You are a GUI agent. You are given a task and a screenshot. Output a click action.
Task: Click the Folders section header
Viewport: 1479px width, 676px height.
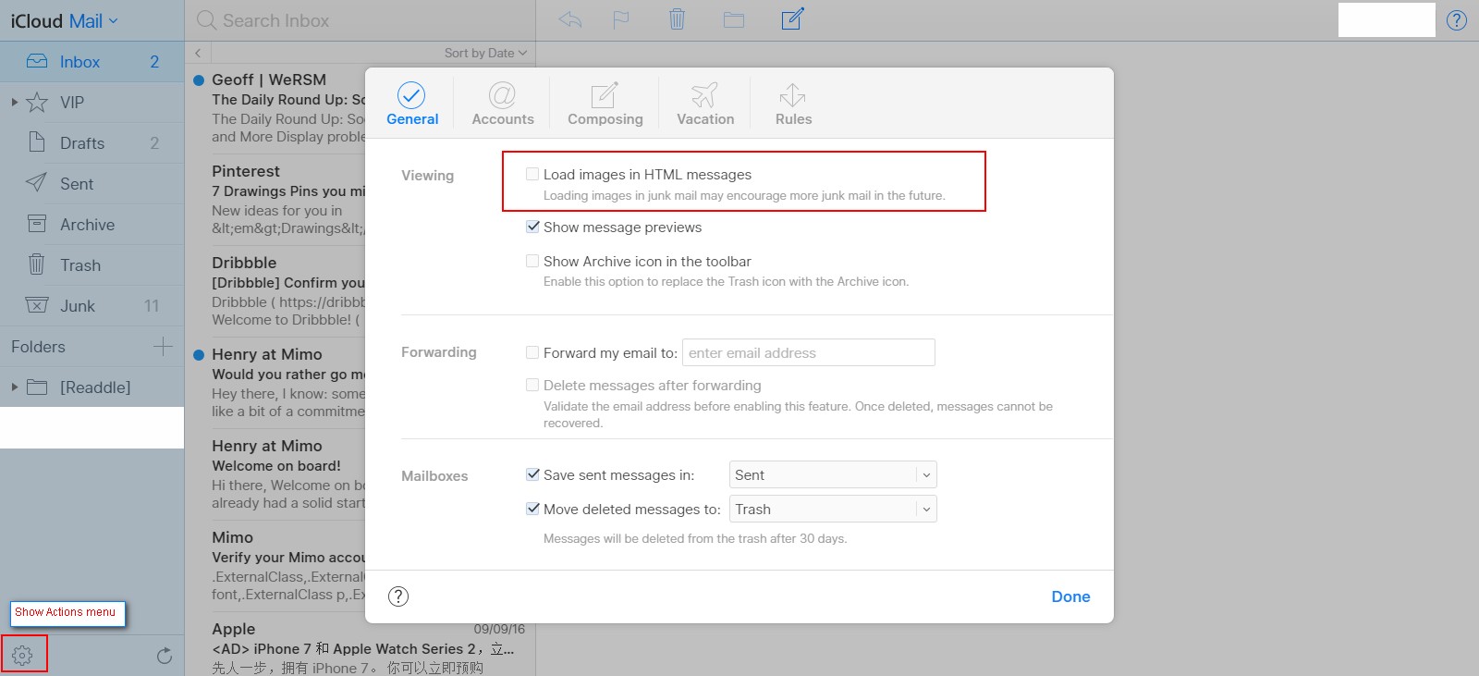pos(38,347)
